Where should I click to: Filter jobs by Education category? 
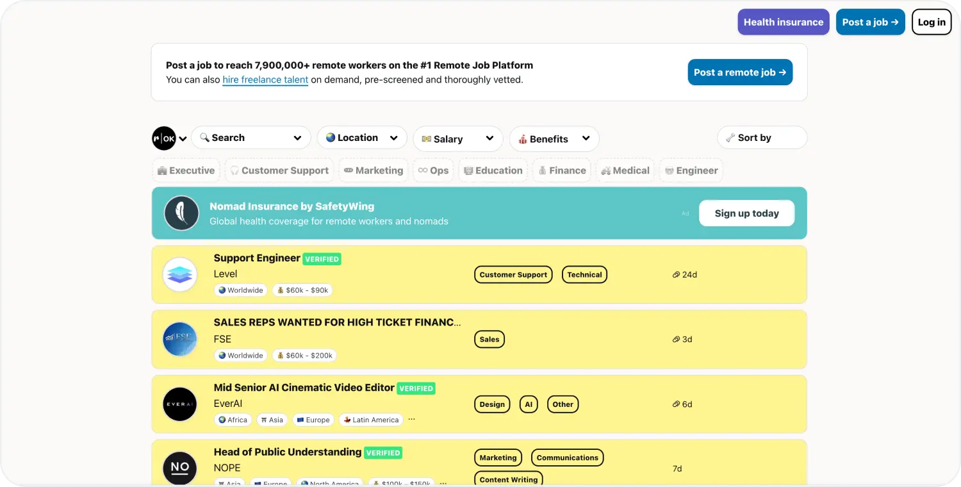point(493,170)
